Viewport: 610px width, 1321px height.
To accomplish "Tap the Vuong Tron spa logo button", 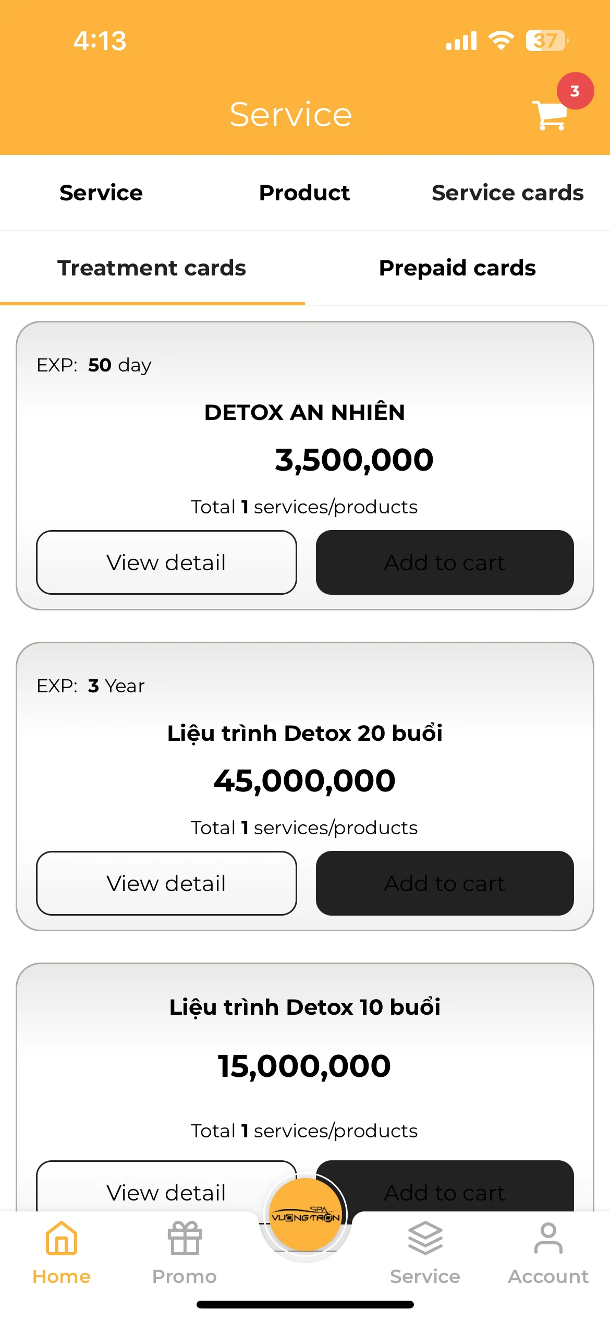I will coord(306,1216).
